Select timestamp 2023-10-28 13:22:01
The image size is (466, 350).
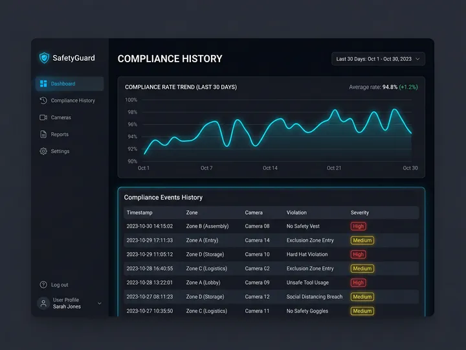coord(150,283)
